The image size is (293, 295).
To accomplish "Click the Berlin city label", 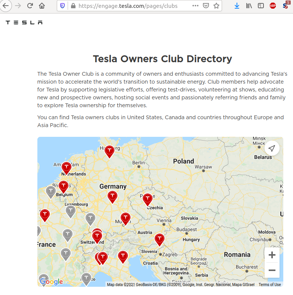I will tap(138, 163).
